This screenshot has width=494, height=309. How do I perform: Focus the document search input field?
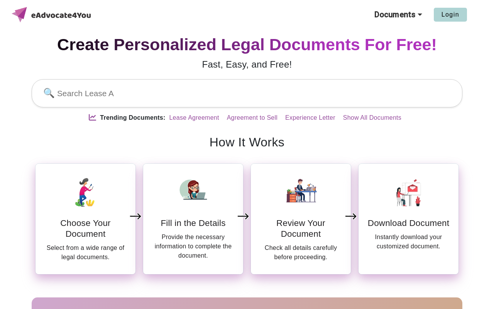point(255,93)
